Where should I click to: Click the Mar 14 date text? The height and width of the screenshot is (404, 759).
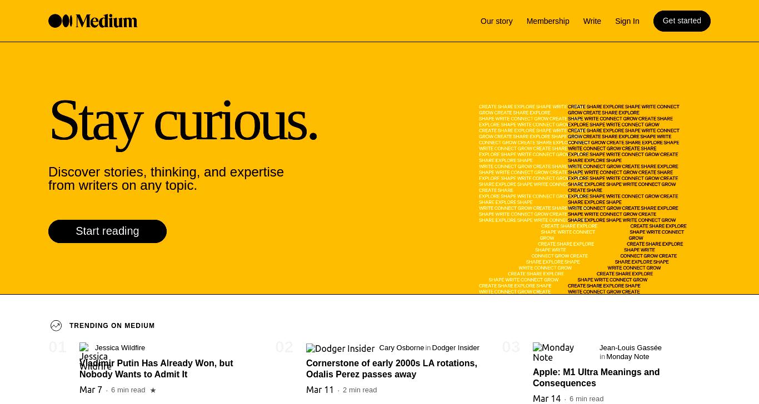click(x=547, y=398)
